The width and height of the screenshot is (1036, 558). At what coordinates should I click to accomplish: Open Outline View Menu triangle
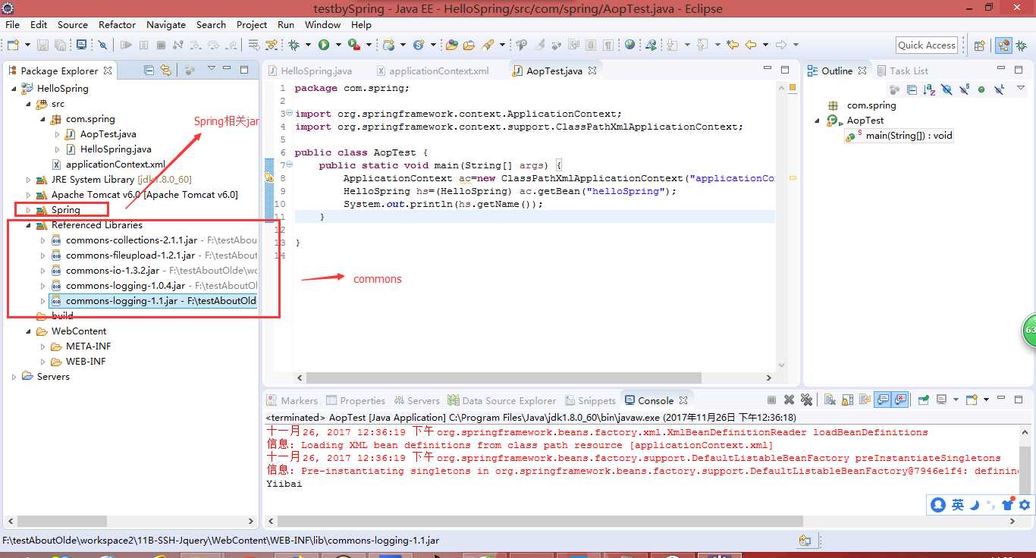click(1021, 87)
